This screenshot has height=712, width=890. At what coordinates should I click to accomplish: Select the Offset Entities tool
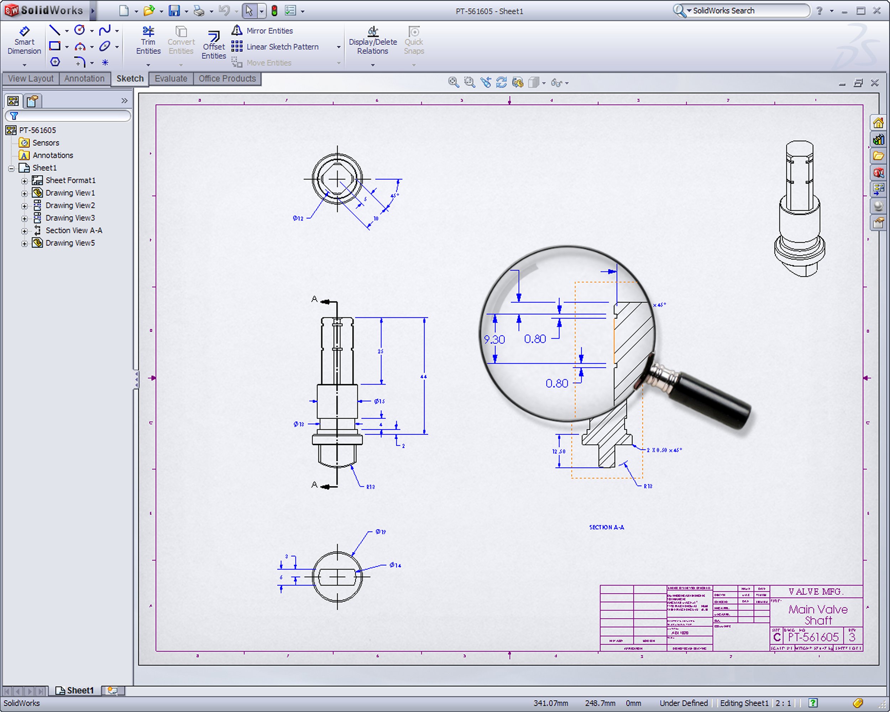coord(213,46)
